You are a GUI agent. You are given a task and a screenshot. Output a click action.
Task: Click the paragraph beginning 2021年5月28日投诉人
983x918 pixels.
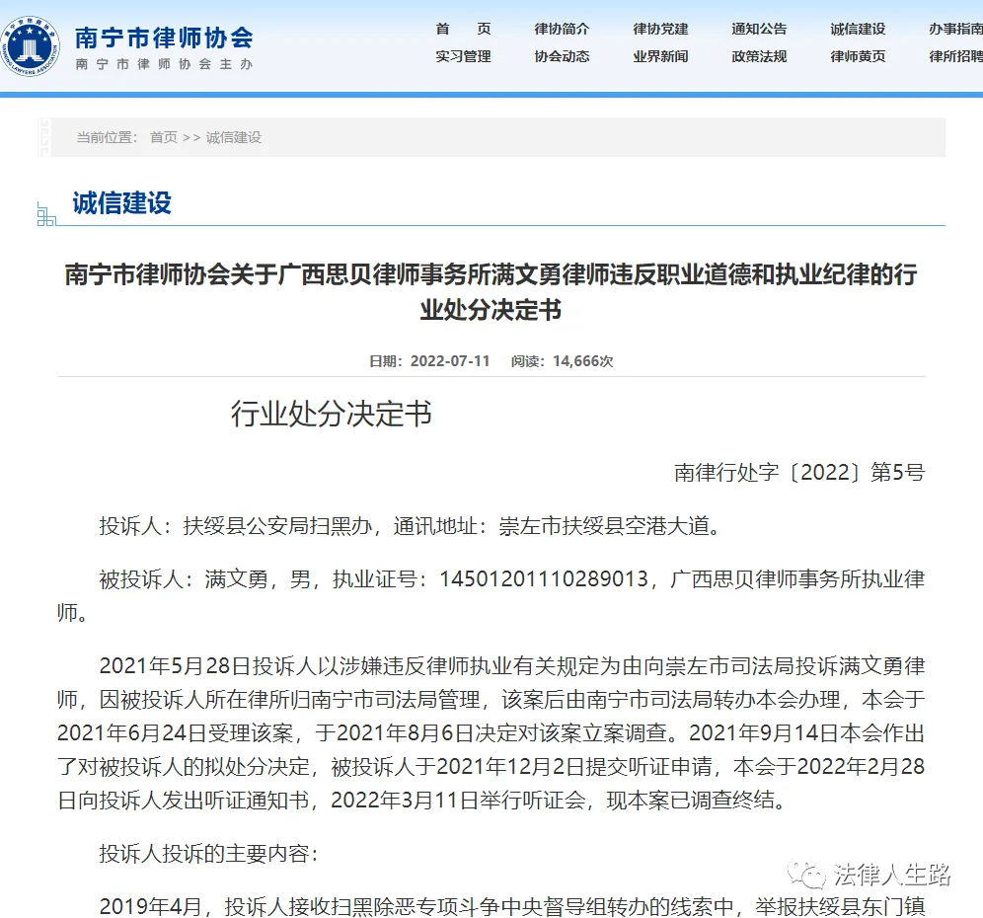491,733
